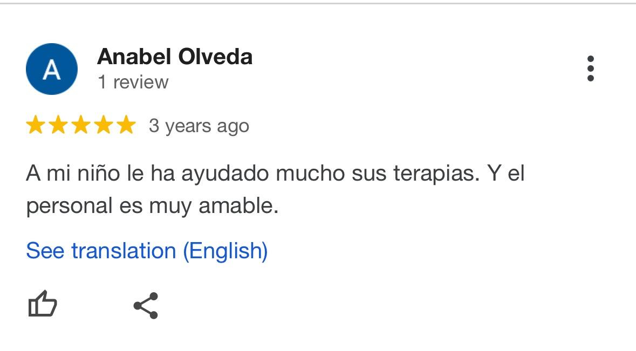The height and width of the screenshot is (351, 636).
Task: Open Anabel Olveda's profile name
Action: click(175, 57)
